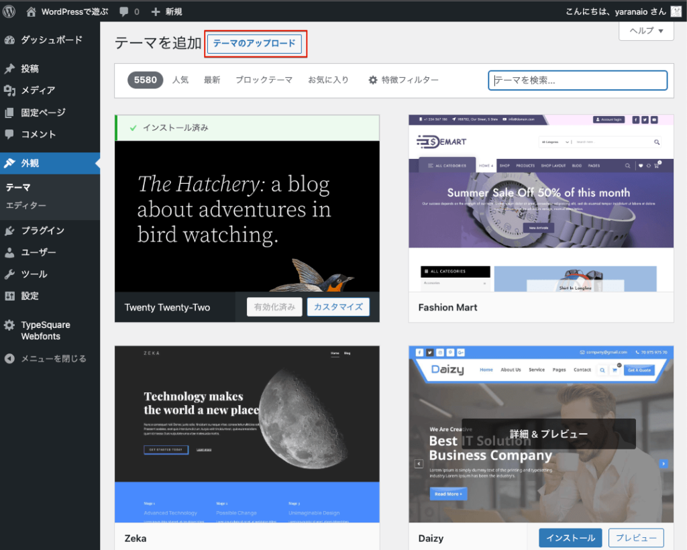Image resolution: width=687 pixels, height=550 pixels.
Task: Click the 有効化済み button
Action: (x=274, y=307)
